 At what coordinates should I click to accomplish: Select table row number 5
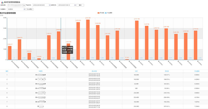point(104,93)
